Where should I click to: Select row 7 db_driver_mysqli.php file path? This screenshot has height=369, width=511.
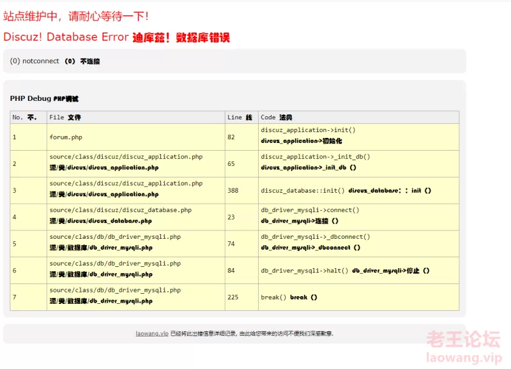(115, 290)
